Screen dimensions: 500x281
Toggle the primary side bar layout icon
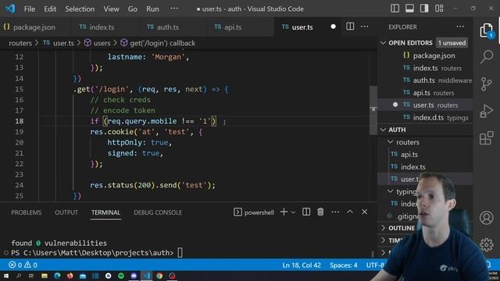pos(395,9)
